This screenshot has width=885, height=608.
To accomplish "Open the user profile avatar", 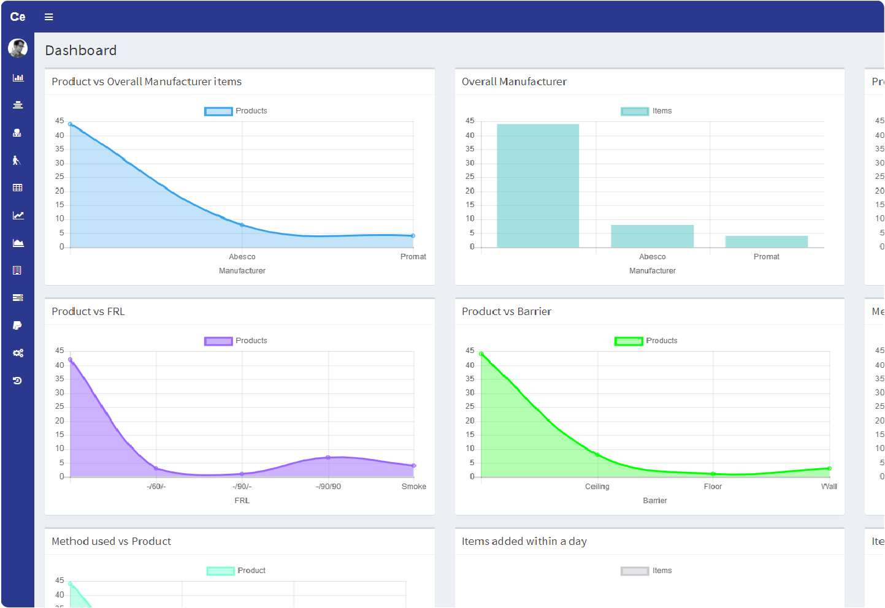I will click(18, 48).
